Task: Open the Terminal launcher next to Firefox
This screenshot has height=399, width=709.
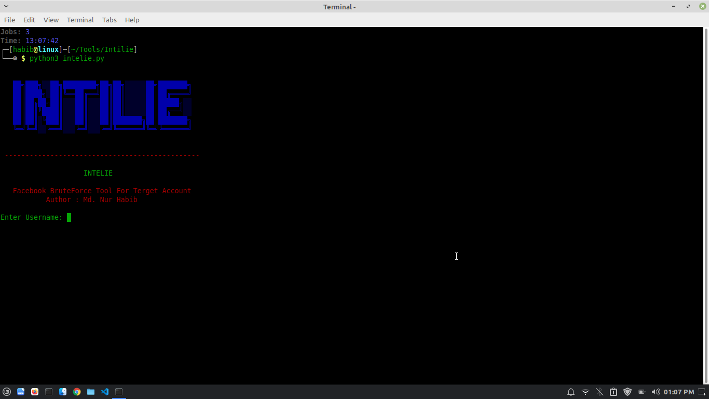Action: coord(49,392)
